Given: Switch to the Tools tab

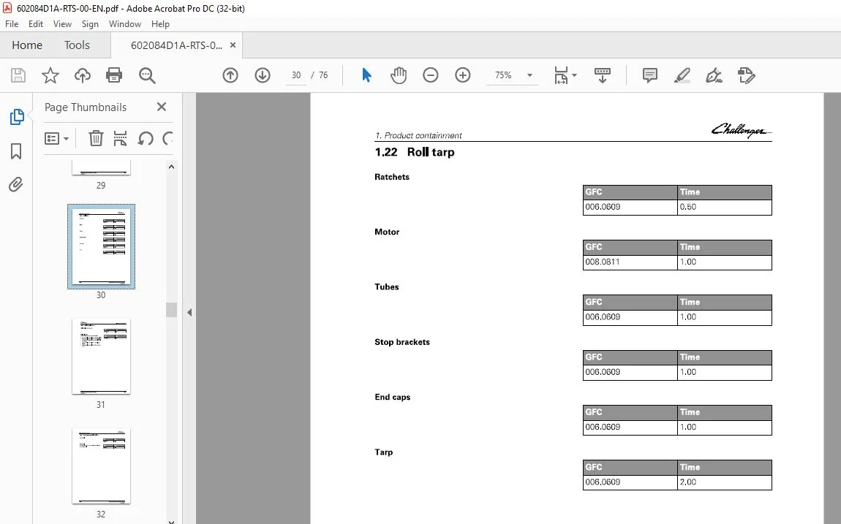Looking at the screenshot, I should click(x=77, y=45).
